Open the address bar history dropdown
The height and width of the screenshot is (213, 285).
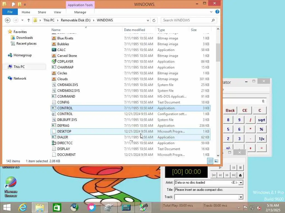[x=148, y=20]
